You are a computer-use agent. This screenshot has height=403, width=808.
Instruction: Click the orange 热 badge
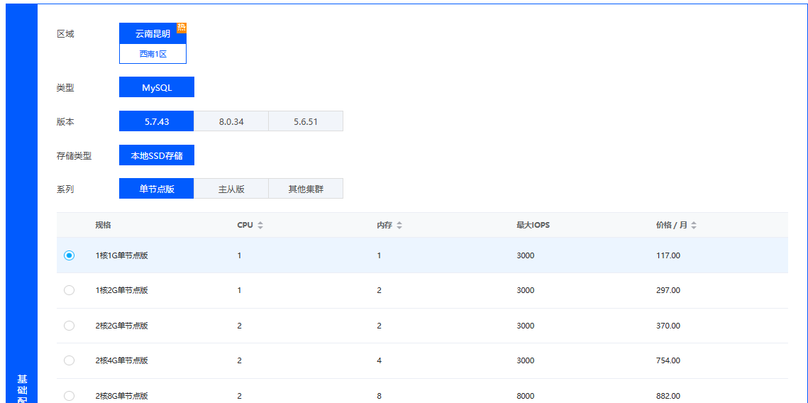(182, 28)
